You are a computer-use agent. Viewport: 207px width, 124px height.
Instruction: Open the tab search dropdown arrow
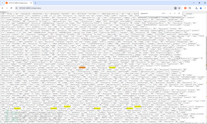[2, 3]
